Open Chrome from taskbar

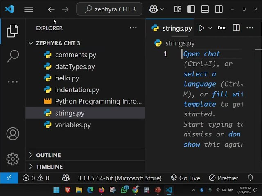click(136, 189)
